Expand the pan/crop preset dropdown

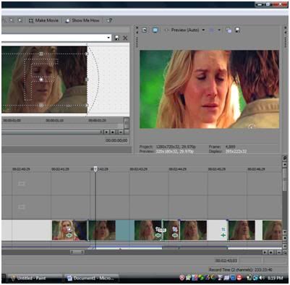(108, 38)
